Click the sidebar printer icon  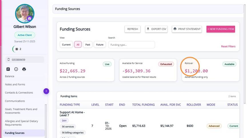click(x=24, y=69)
